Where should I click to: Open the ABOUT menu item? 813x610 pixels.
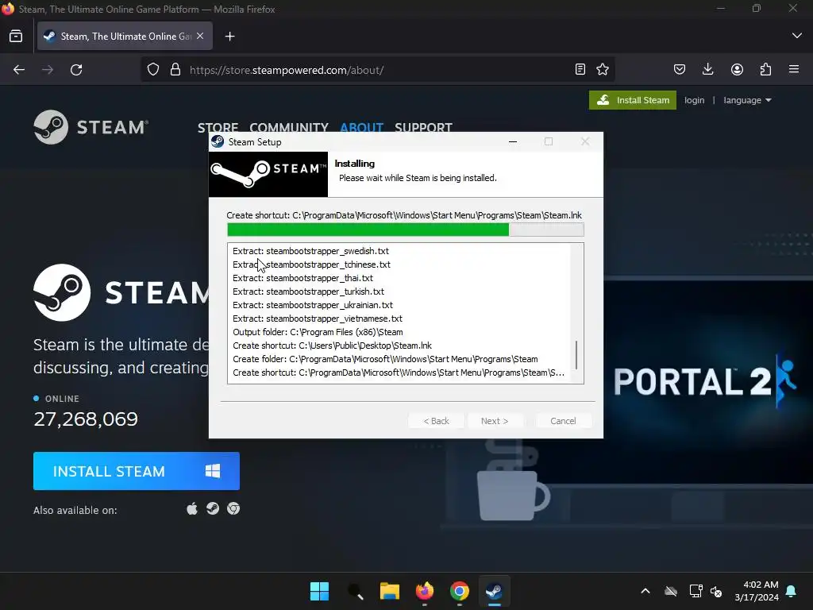click(361, 127)
